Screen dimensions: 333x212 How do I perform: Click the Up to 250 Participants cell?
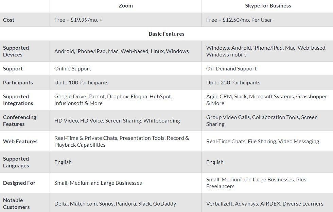click(233, 83)
